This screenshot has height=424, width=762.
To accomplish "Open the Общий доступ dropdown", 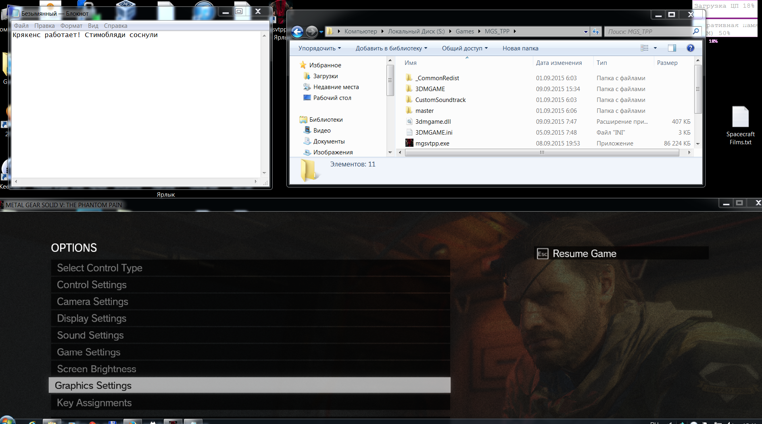I will pyautogui.click(x=465, y=48).
